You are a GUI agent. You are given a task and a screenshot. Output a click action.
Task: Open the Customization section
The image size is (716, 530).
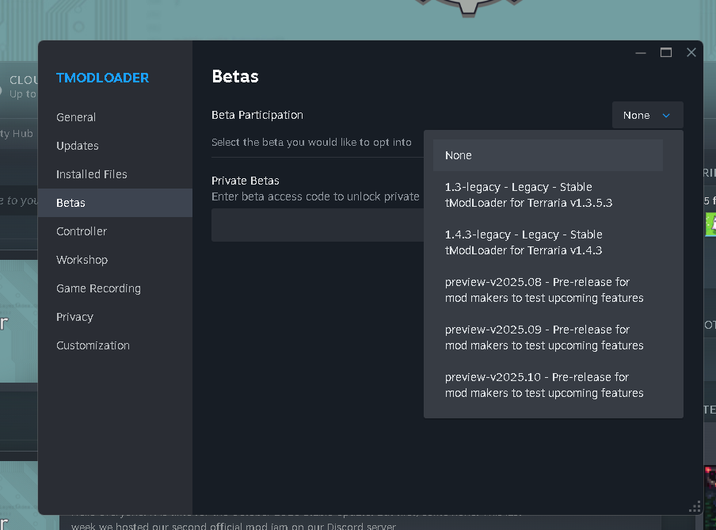[93, 345]
